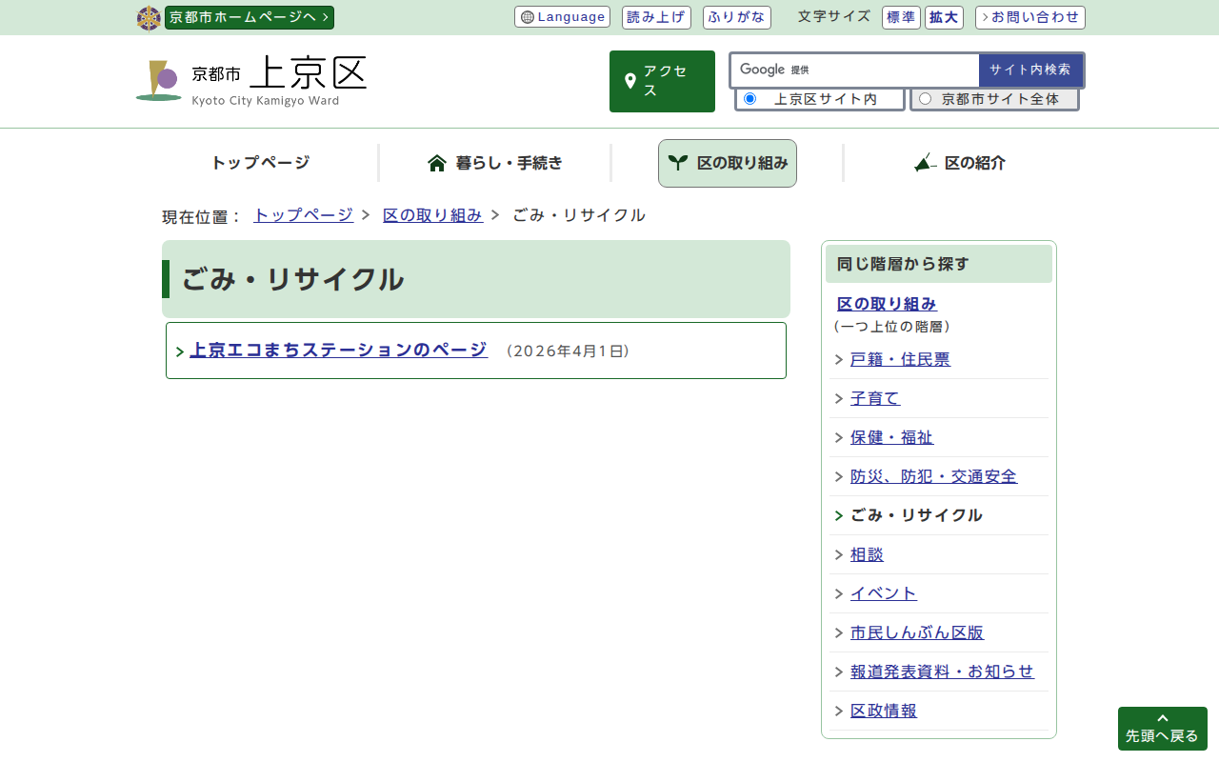Click the house icon for 暮らし・手続き
Screen dimensions: 1219x762
437,163
